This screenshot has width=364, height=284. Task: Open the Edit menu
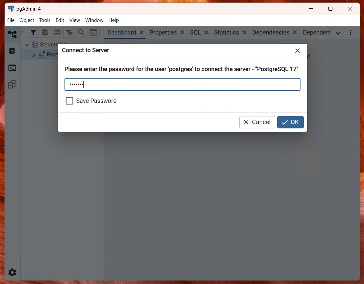click(60, 20)
